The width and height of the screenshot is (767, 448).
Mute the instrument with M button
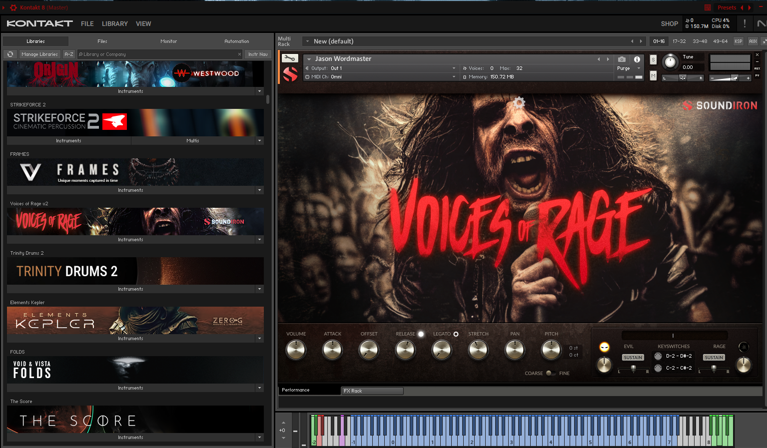[653, 75]
